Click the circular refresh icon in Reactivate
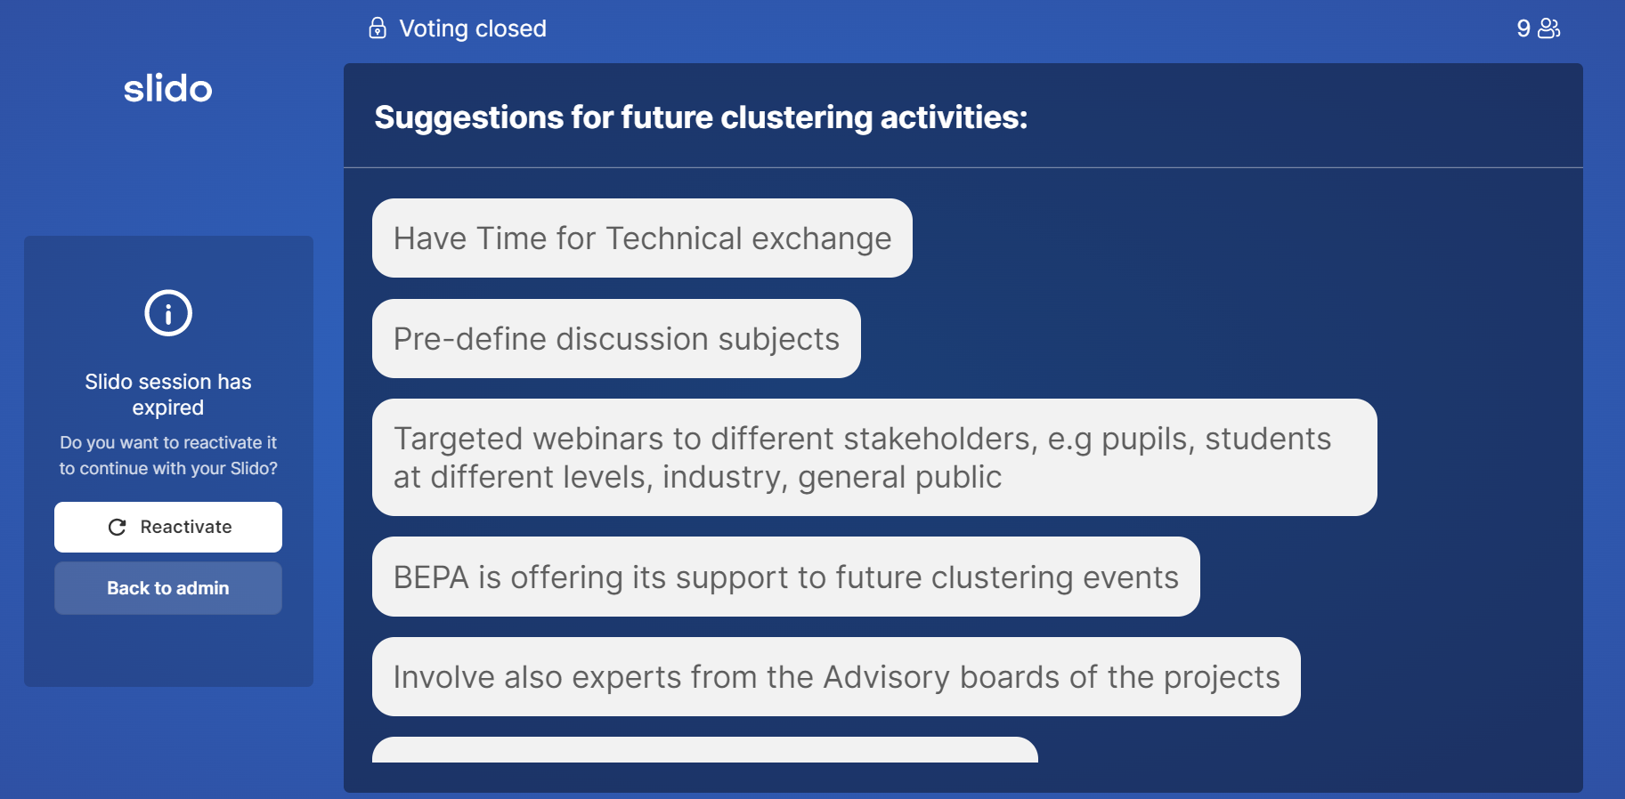Screen dimensions: 1625x799 tap(117, 528)
